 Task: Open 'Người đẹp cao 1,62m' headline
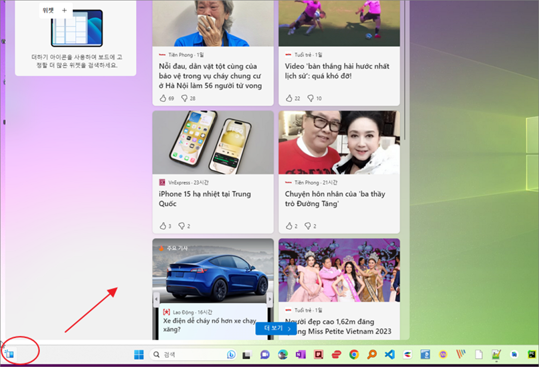tap(338, 326)
